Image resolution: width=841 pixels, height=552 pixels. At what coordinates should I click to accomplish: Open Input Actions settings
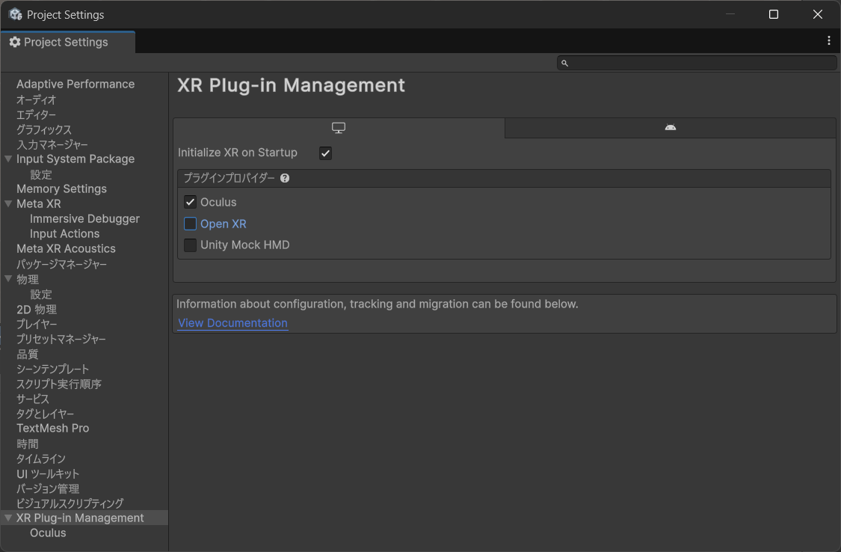pyautogui.click(x=65, y=234)
